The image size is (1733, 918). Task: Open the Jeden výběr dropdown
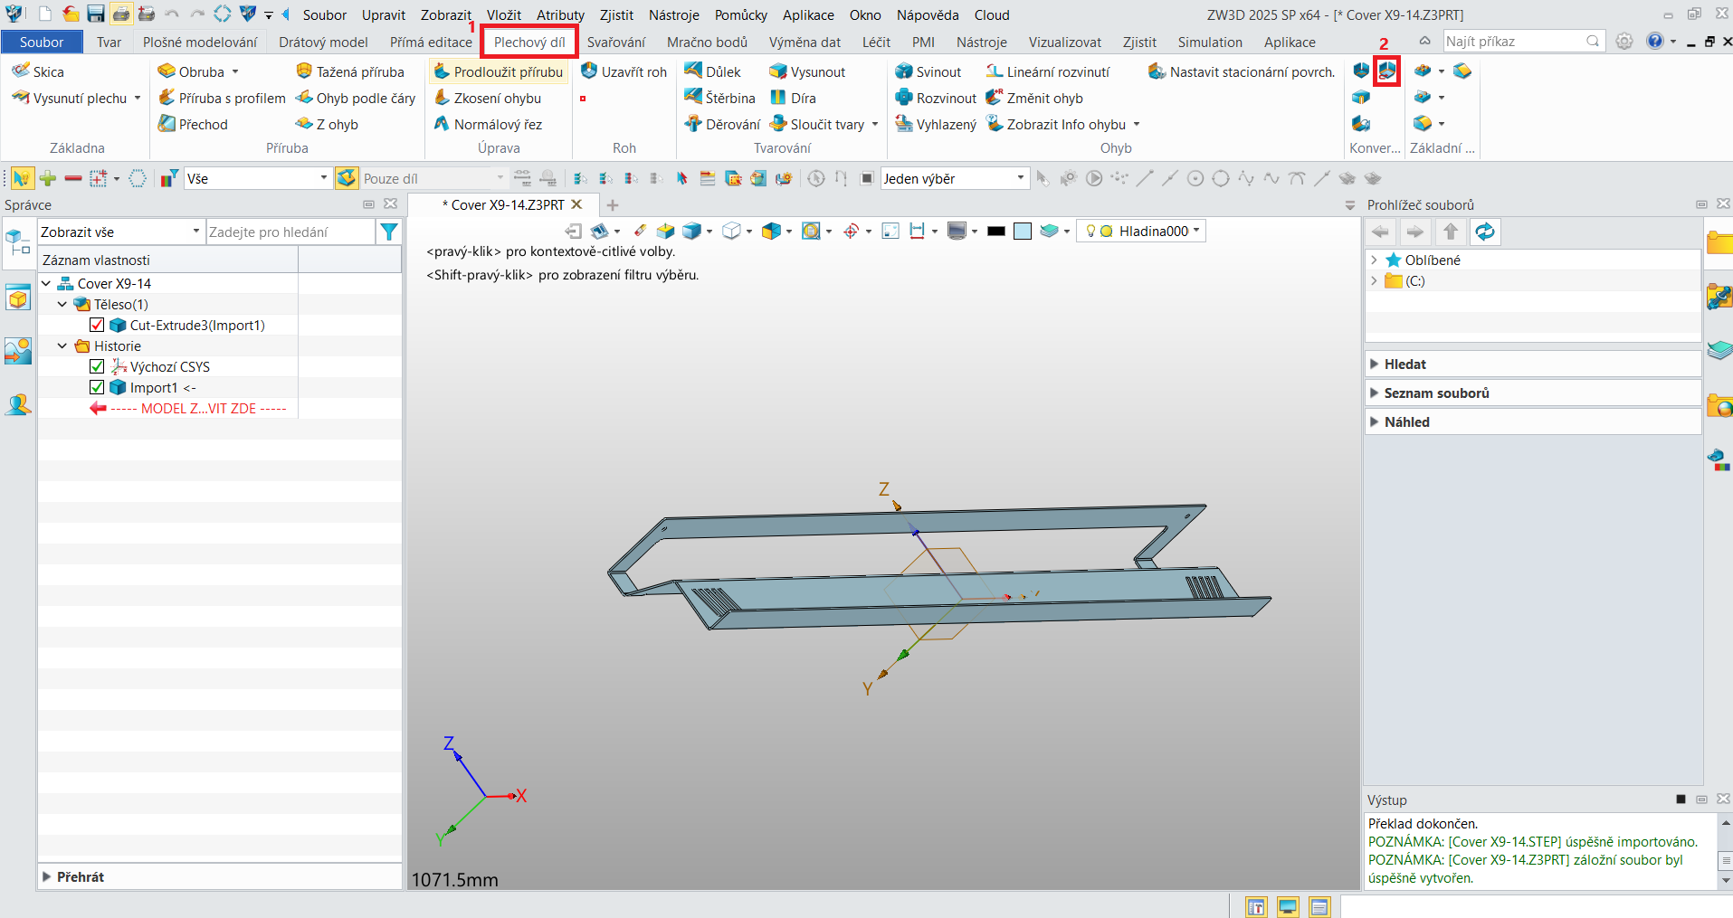tap(954, 179)
